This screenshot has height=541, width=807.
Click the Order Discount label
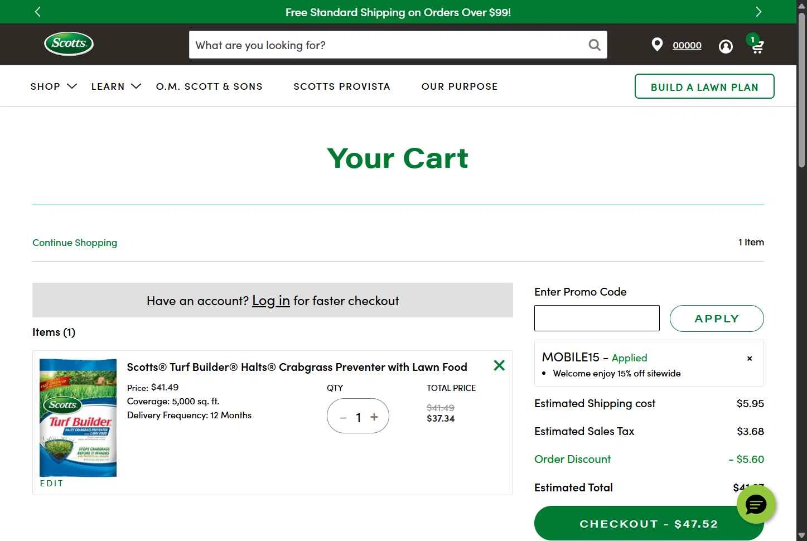coord(573,459)
